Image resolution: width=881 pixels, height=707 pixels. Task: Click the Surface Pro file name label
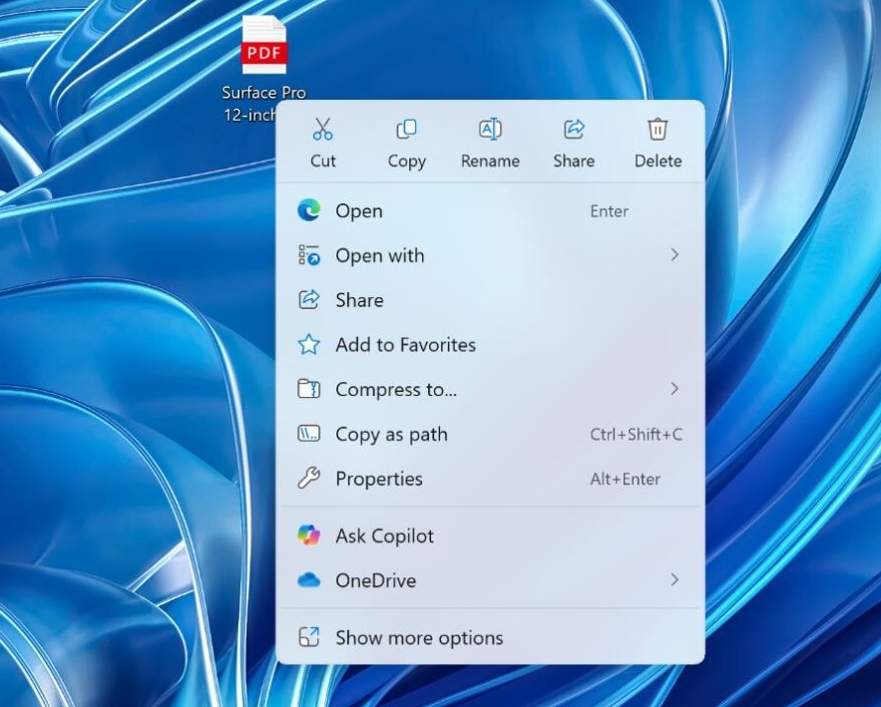click(x=263, y=104)
